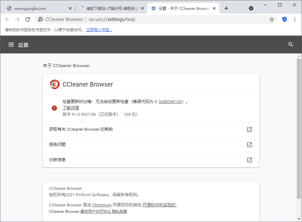Image resolution: width=302 pixels, height=222 pixels.
Task: Open the blue shield privacy icon
Action: tap(284, 19)
